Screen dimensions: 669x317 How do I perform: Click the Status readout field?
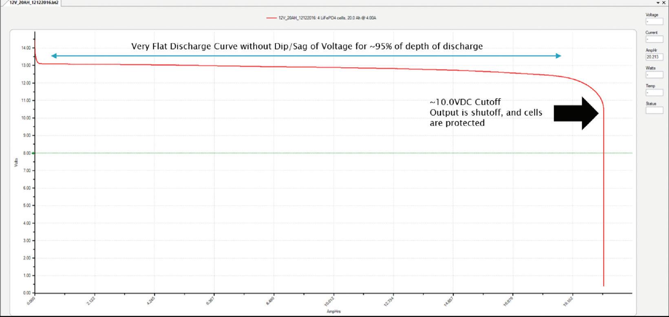click(654, 110)
